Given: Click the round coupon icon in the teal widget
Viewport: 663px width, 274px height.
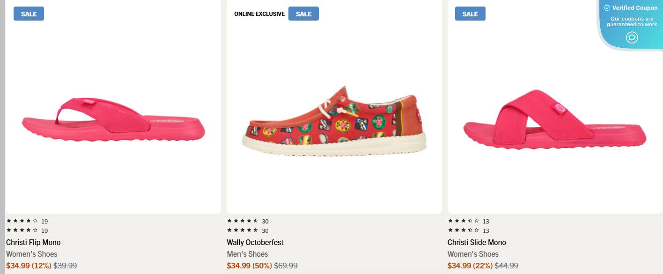Looking at the screenshot, I should [x=632, y=37].
